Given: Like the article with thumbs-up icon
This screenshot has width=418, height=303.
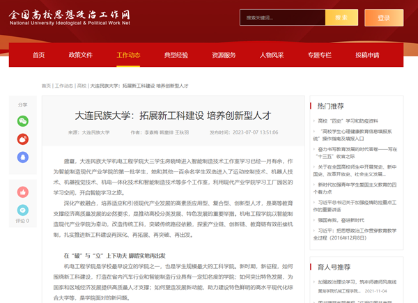Looking at the screenshot, I should pyautogui.click(x=23, y=192).
